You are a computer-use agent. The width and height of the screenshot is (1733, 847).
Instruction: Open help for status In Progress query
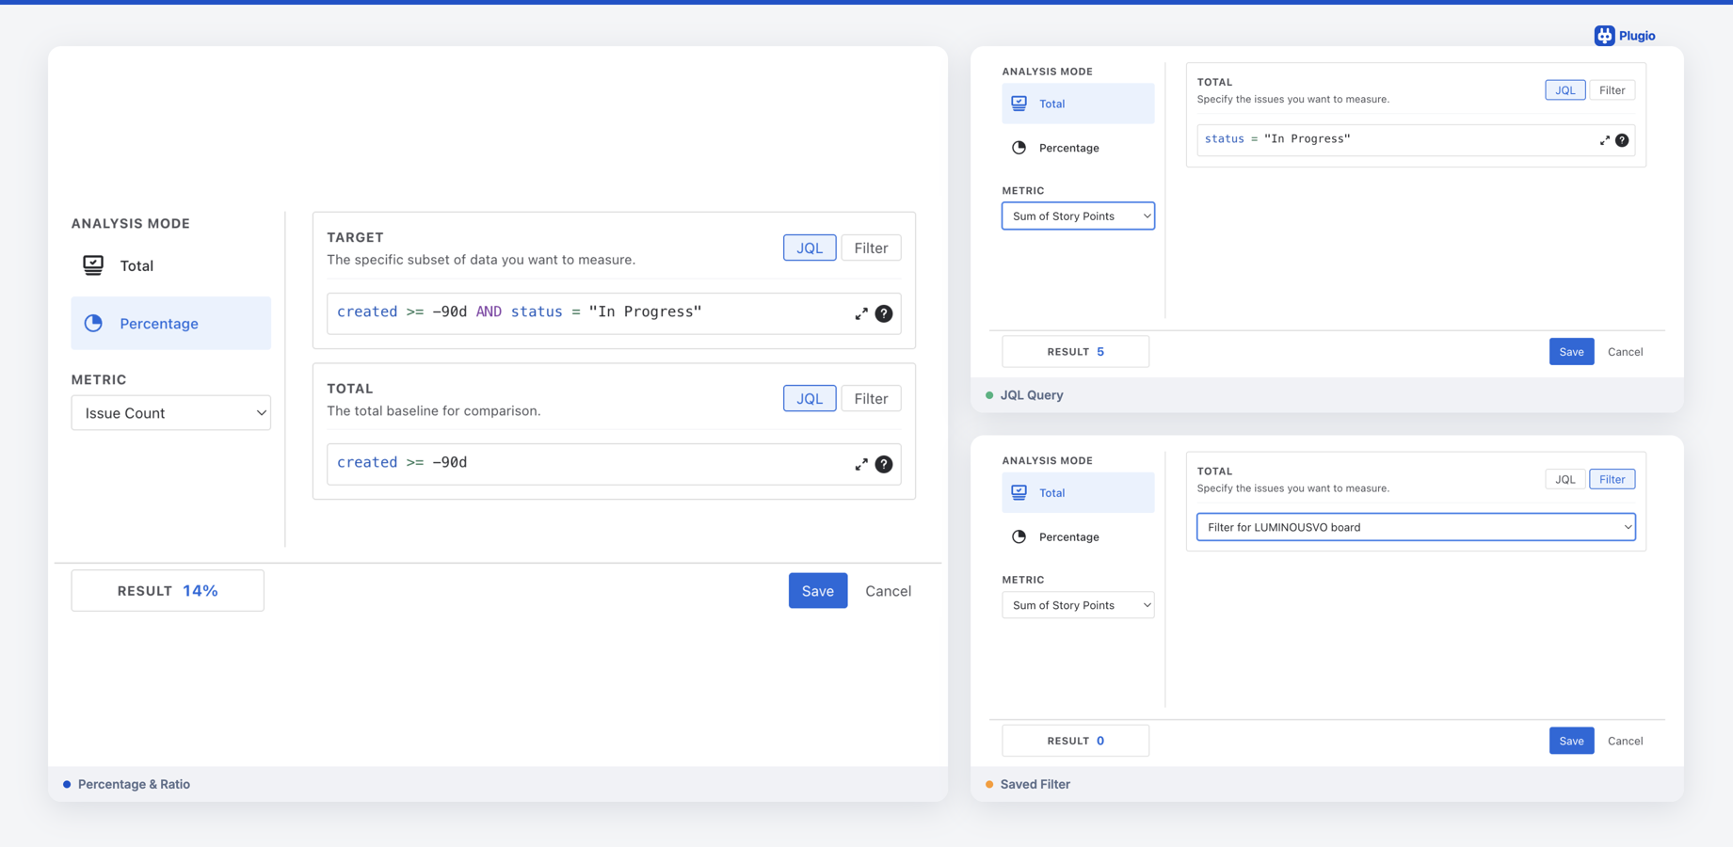(x=1622, y=140)
